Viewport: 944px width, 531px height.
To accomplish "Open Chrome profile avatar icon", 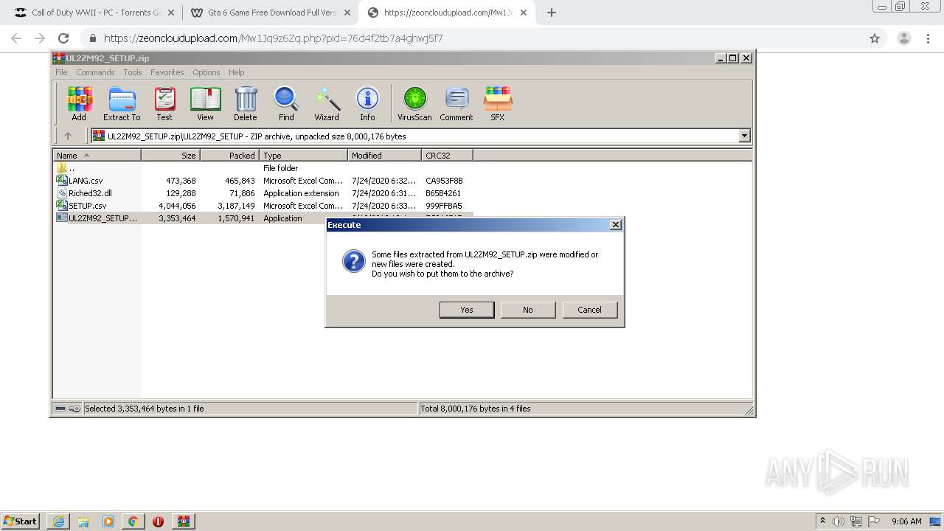I will click(x=903, y=38).
